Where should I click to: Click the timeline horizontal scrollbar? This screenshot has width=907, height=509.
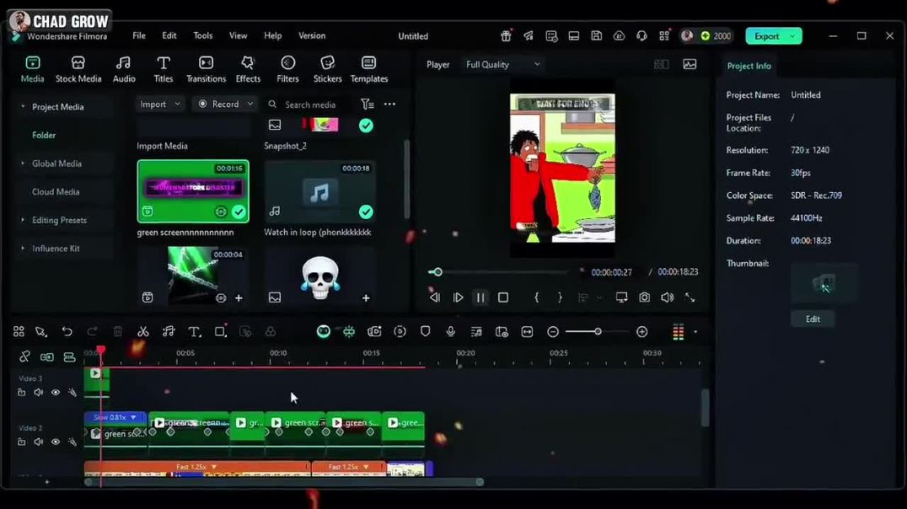pyautogui.click(x=284, y=482)
